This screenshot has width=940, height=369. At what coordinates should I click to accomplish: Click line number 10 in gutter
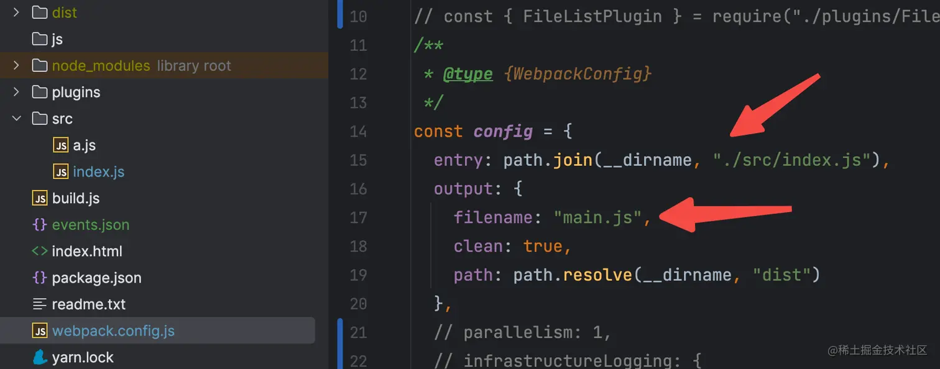[358, 16]
